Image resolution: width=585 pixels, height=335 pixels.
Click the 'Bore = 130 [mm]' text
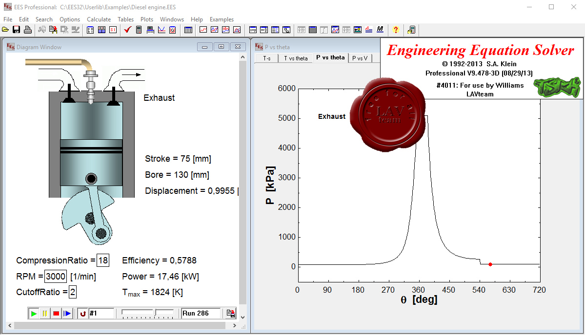(177, 175)
